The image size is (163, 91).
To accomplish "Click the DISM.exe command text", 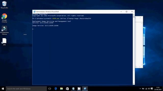I will [56, 18].
